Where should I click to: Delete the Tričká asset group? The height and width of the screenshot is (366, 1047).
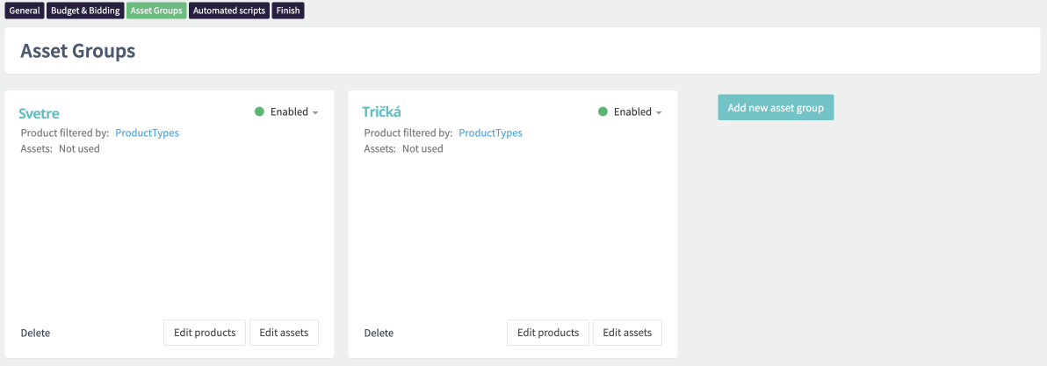pos(379,334)
